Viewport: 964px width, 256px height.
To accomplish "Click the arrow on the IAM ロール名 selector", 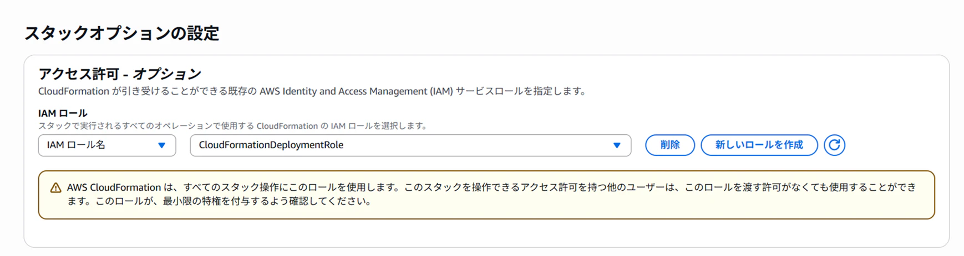I will 161,145.
